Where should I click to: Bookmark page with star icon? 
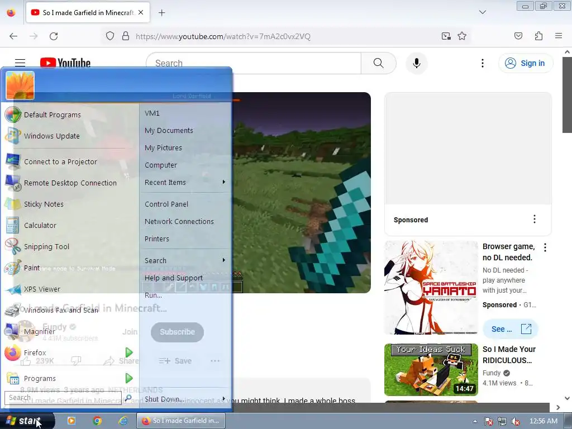point(462,36)
